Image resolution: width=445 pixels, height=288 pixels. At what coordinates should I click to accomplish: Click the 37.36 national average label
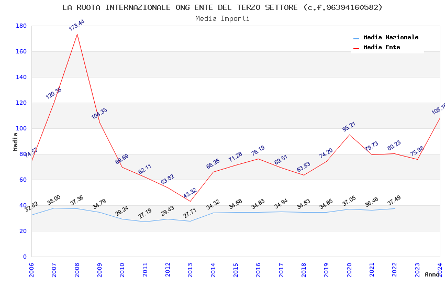coord(76,201)
